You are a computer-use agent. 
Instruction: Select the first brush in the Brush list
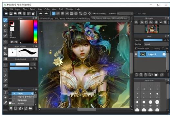[21, 93]
